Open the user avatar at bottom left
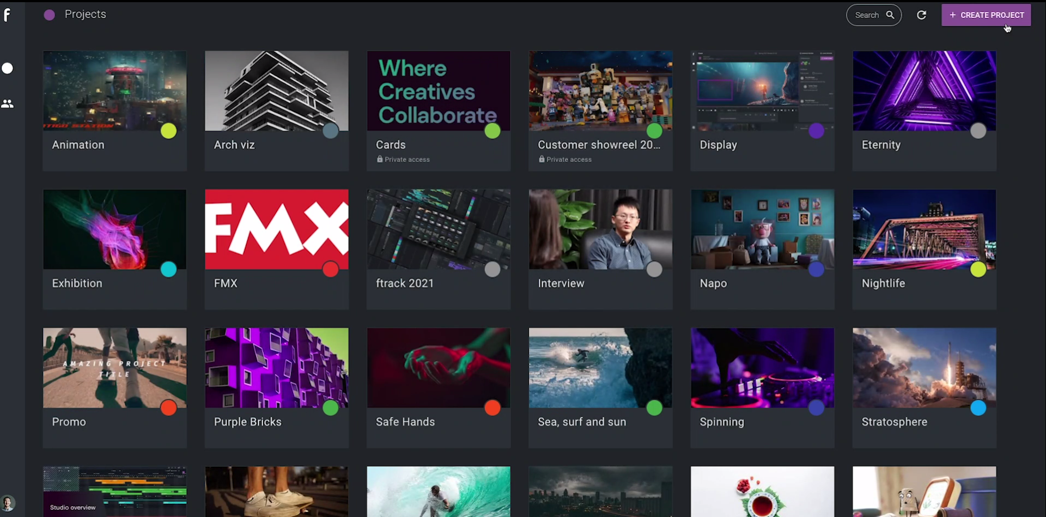The image size is (1046, 517). pyautogui.click(x=8, y=503)
